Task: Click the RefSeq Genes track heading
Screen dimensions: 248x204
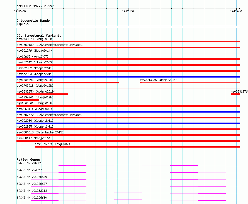Action: coord(28,160)
